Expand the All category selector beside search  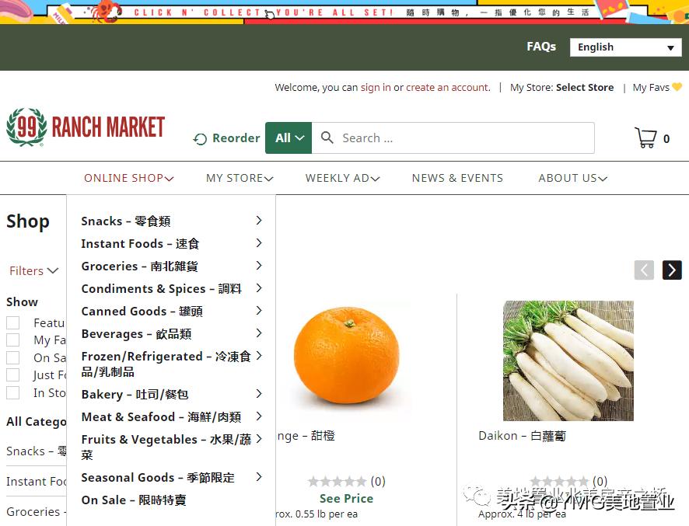[x=289, y=138]
